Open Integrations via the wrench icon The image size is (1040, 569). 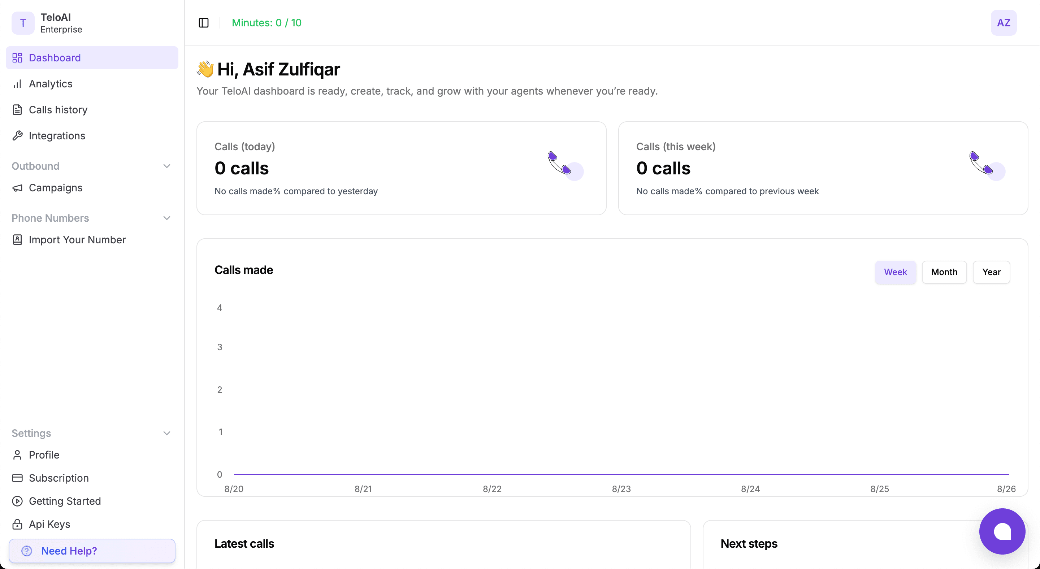pyautogui.click(x=18, y=136)
